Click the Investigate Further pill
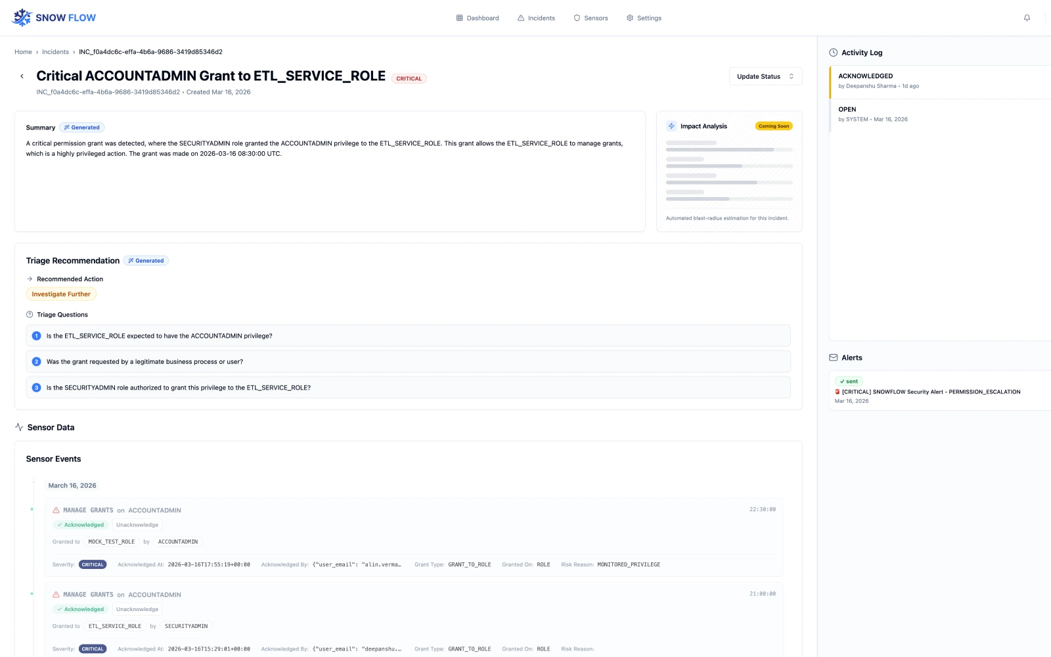Screen dimensions: 1051x657 click(61, 294)
